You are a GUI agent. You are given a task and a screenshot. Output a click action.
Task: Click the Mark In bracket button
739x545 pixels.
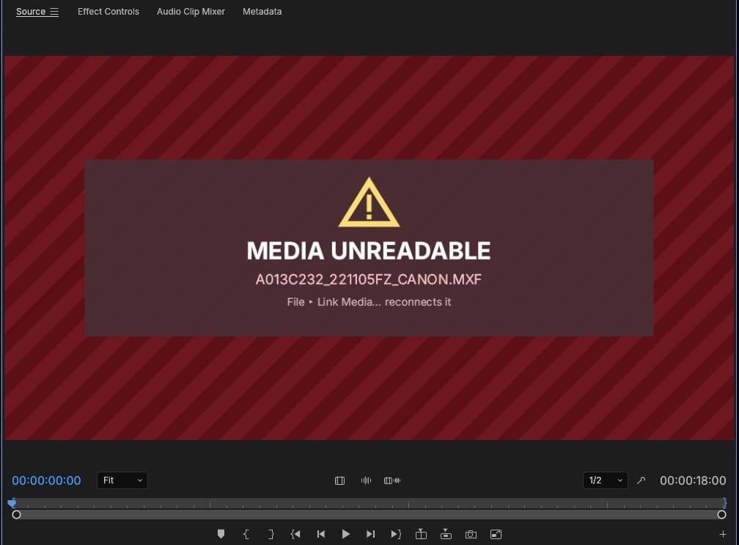(246, 534)
